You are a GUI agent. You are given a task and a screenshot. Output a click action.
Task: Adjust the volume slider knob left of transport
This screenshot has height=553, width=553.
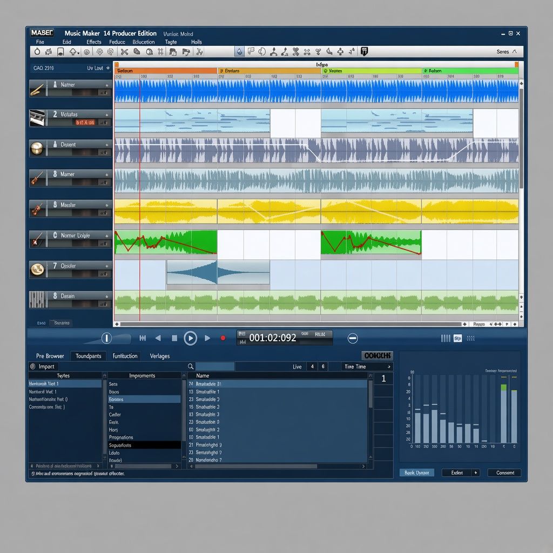(106, 338)
